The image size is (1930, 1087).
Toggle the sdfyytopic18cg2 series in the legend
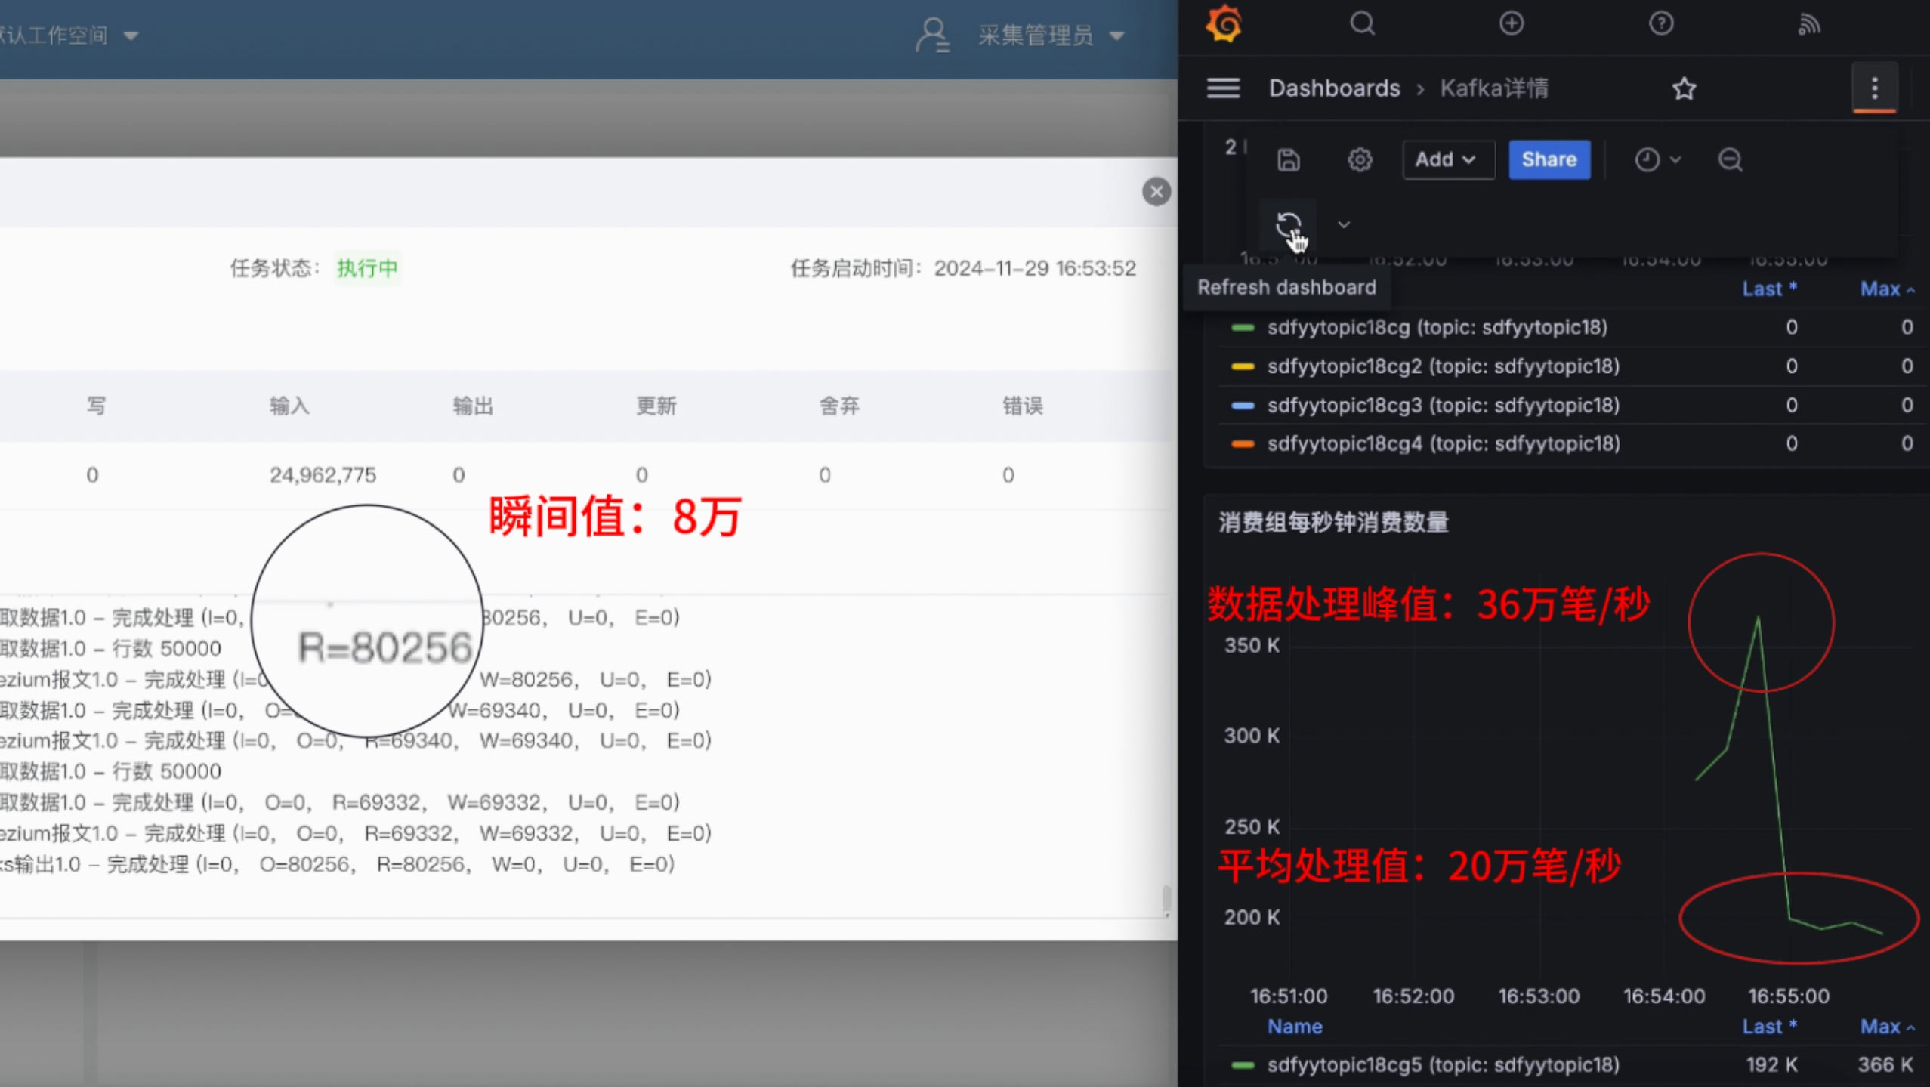[x=1441, y=366]
